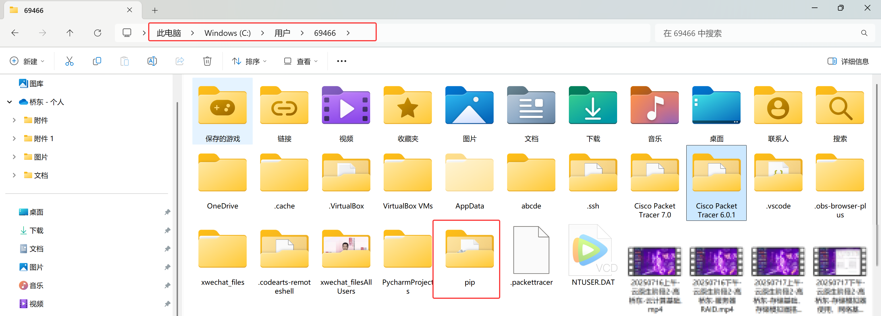Click 用户 in the address breadcrumb
Viewport: 881px width, 316px height.
pos(282,33)
